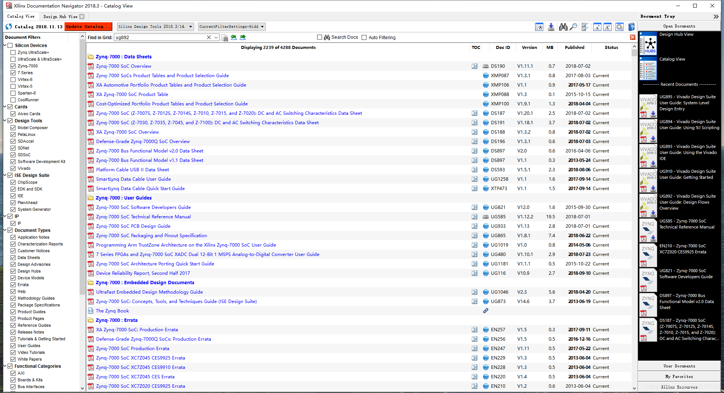Uncheck the 7 Series filter checkbox
The image size is (724, 393).
point(13,73)
